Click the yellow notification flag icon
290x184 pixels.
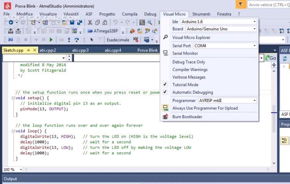240,5
